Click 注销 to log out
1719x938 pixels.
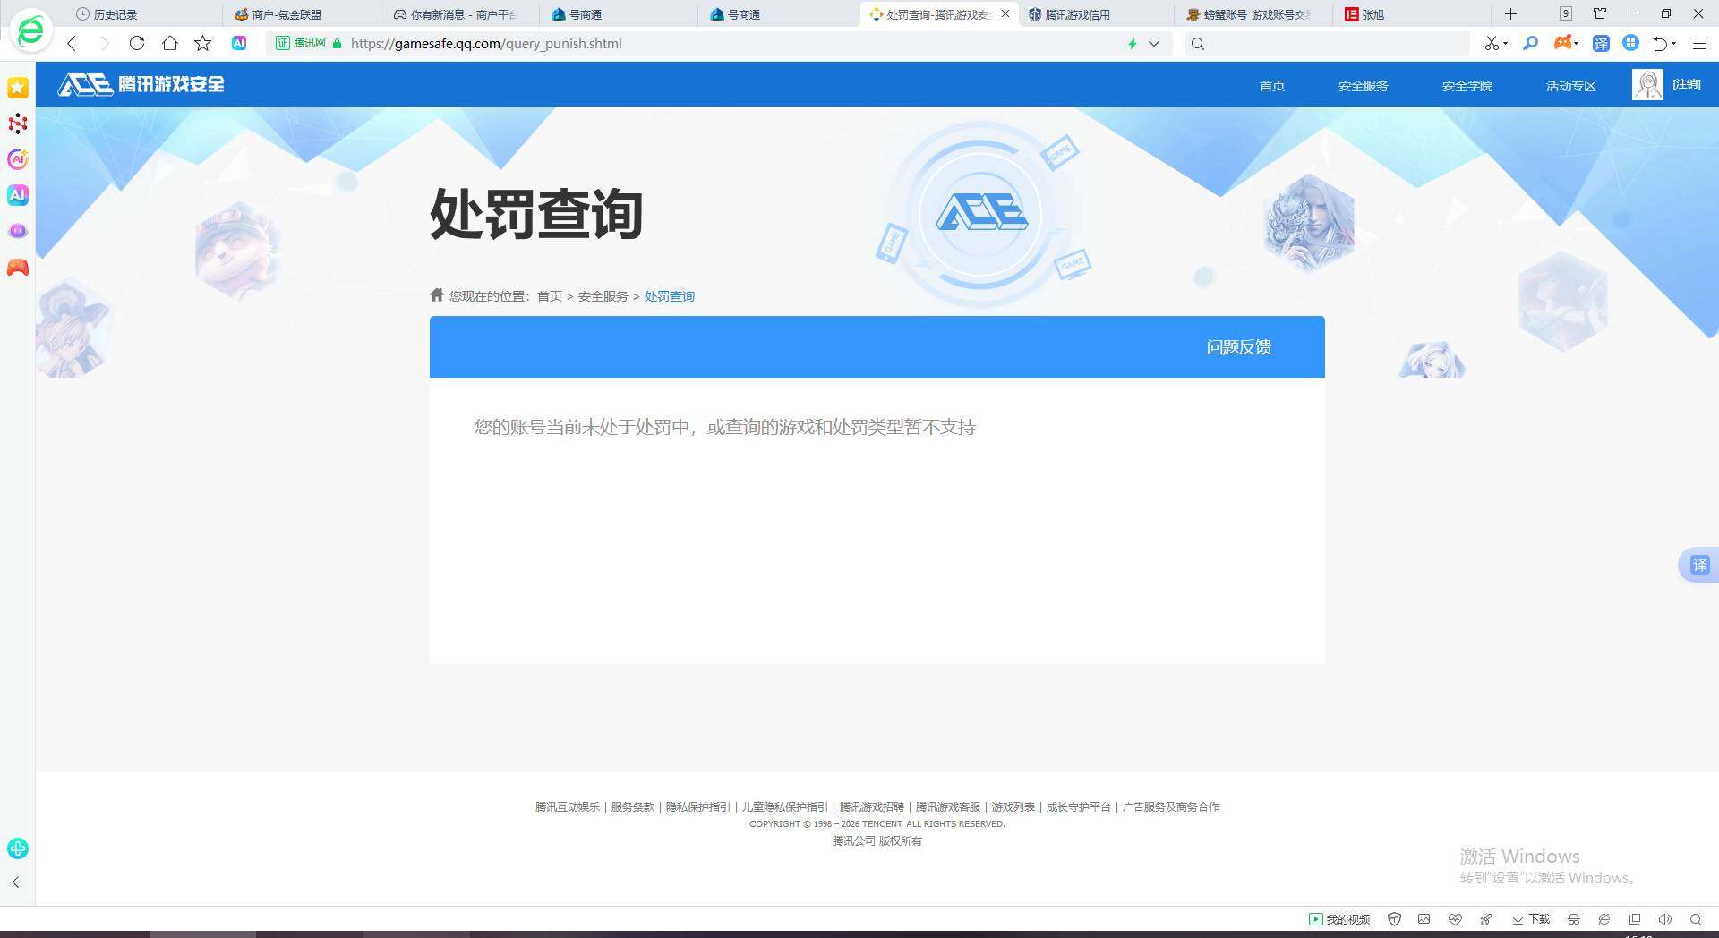click(1687, 84)
